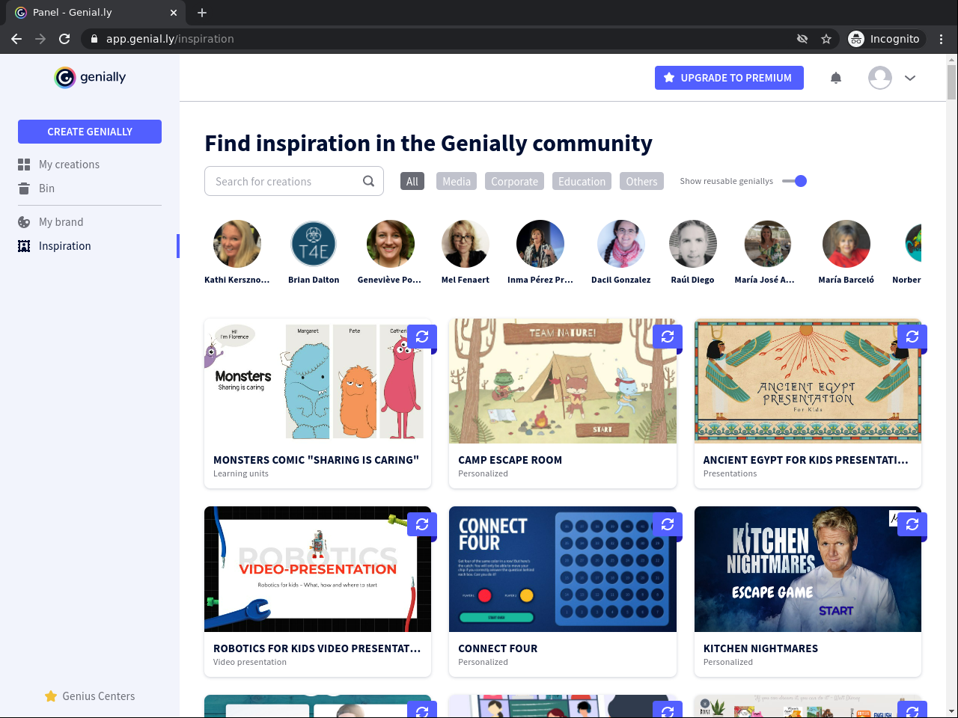Viewport: 958px width, 718px height.
Task: Click the Create Genially button
Action: pyautogui.click(x=90, y=132)
